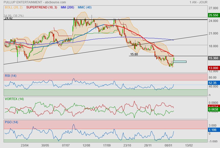Click the 08/01 date marker on axis

[x=169, y=145]
